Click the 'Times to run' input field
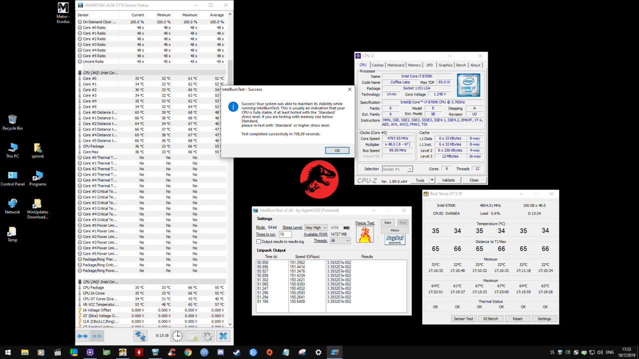This screenshot has height=359, width=639. [x=285, y=234]
